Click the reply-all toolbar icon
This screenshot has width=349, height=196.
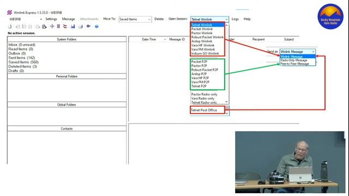[24, 27]
